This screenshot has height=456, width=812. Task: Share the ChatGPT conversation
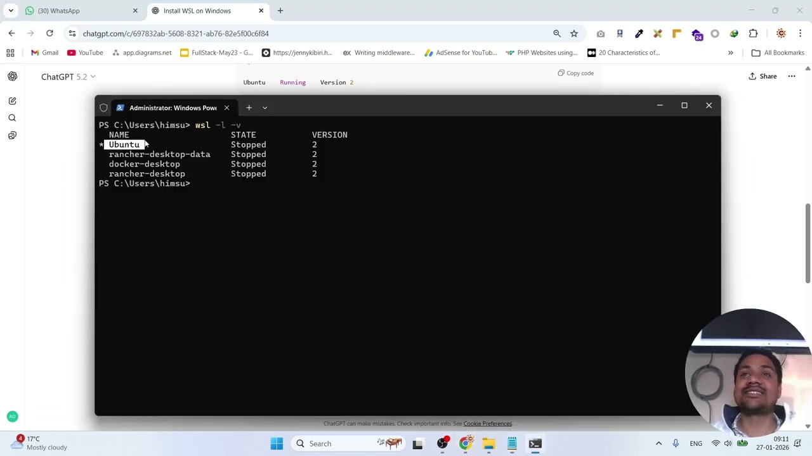coord(763,77)
